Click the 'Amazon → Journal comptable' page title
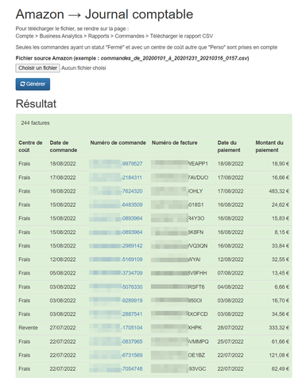The height and width of the screenshot is (378, 306). click(104, 14)
